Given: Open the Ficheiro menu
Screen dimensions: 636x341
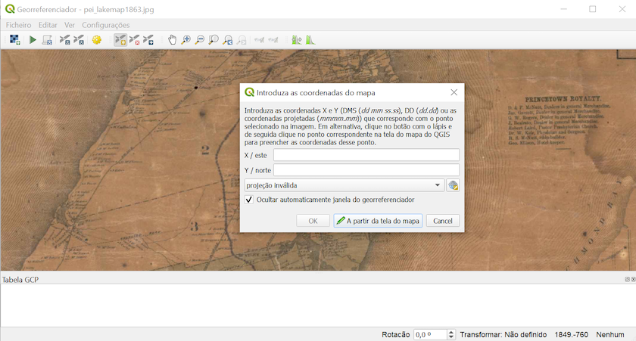Looking at the screenshot, I should click(18, 25).
